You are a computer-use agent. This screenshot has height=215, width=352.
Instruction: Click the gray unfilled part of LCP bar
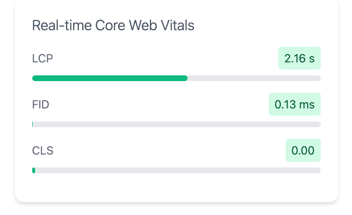pyautogui.click(x=254, y=78)
